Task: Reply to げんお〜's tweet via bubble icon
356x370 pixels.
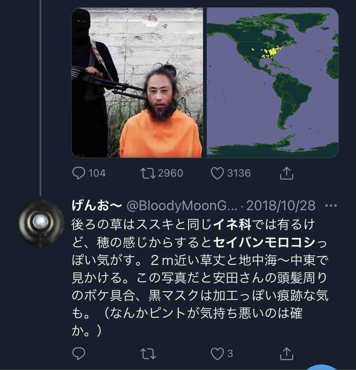Action: click(78, 354)
